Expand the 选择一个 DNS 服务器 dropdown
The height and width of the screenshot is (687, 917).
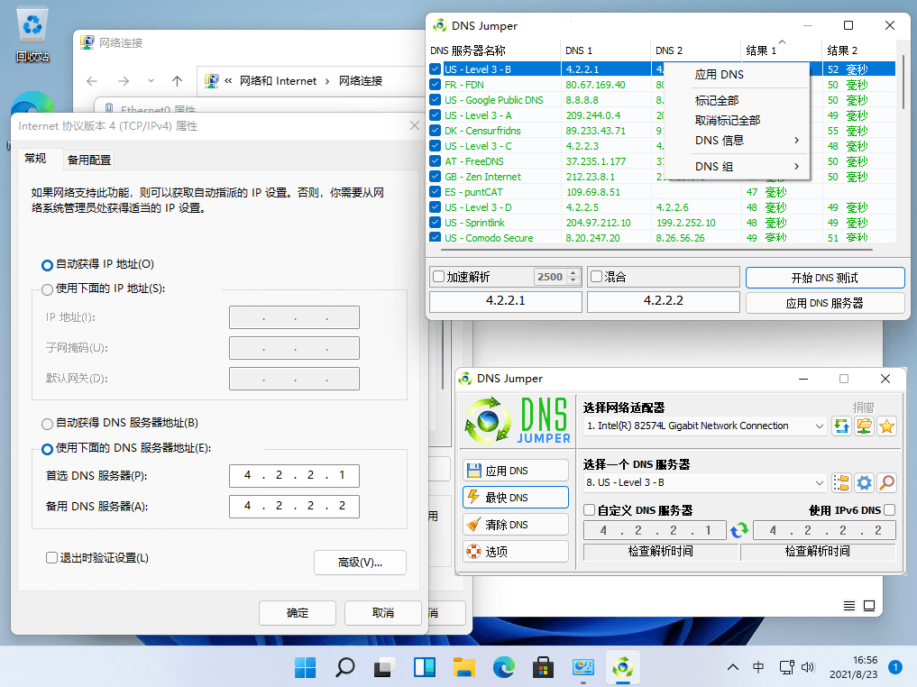point(820,483)
